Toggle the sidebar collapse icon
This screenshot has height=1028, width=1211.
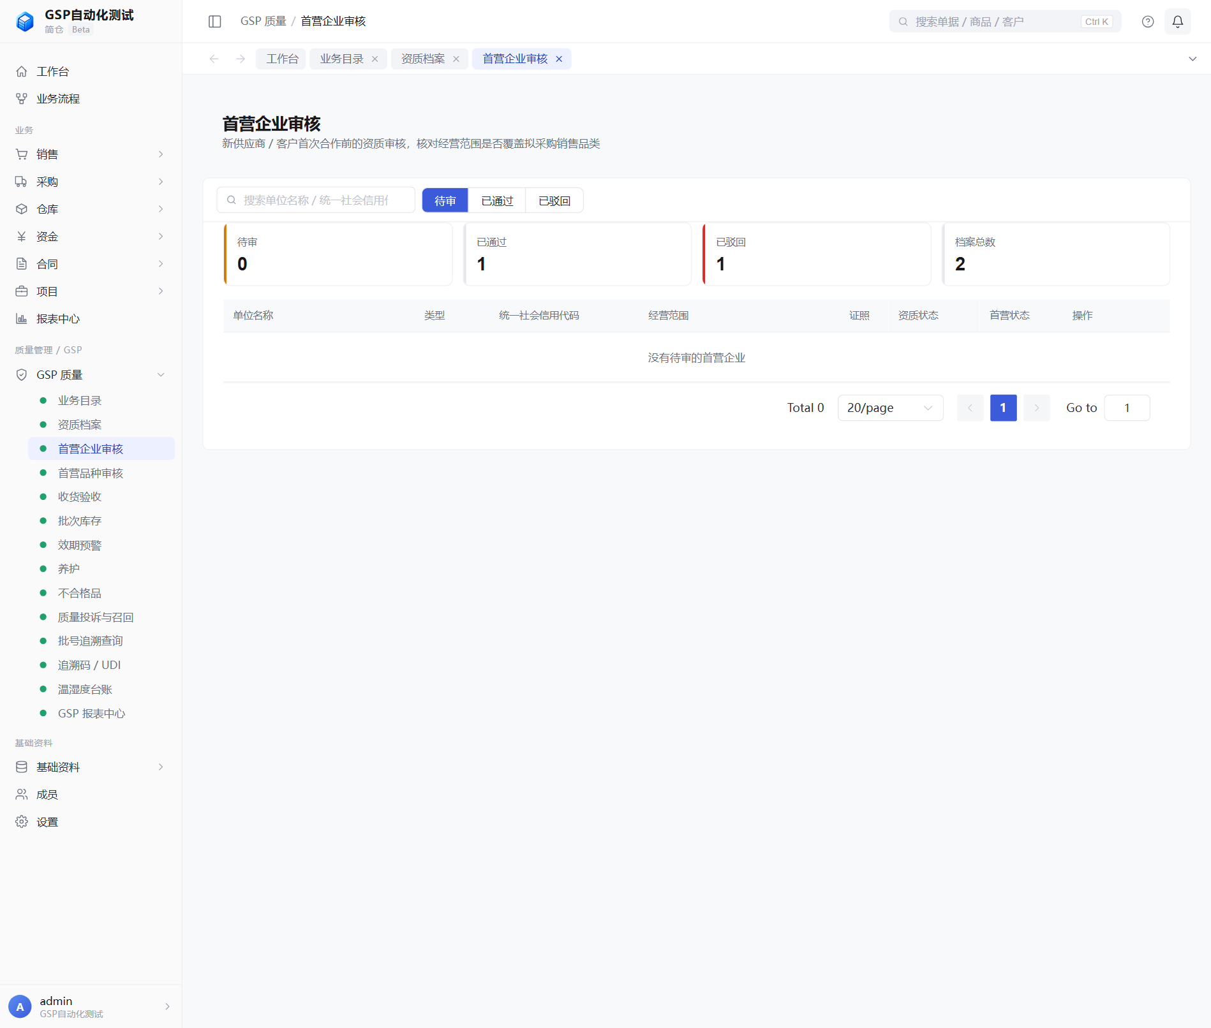(x=214, y=22)
